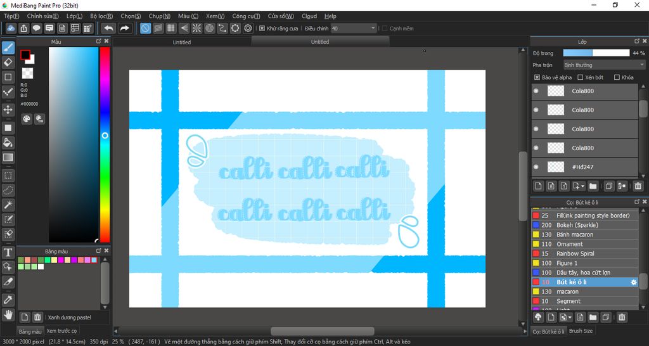649x346 pixels.
Task: Enable the concentric circle snap guide
Action: pyautogui.click(x=209, y=28)
